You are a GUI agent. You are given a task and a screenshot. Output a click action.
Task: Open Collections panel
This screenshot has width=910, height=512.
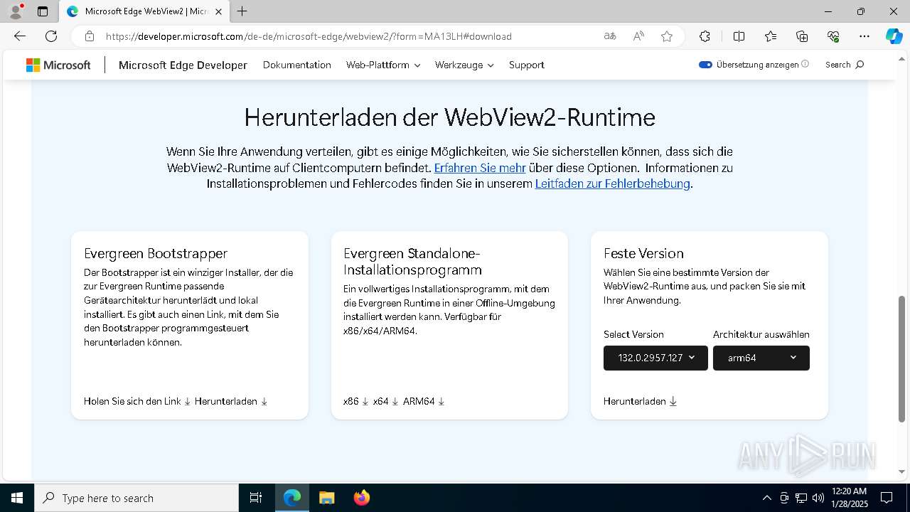pyautogui.click(x=802, y=36)
